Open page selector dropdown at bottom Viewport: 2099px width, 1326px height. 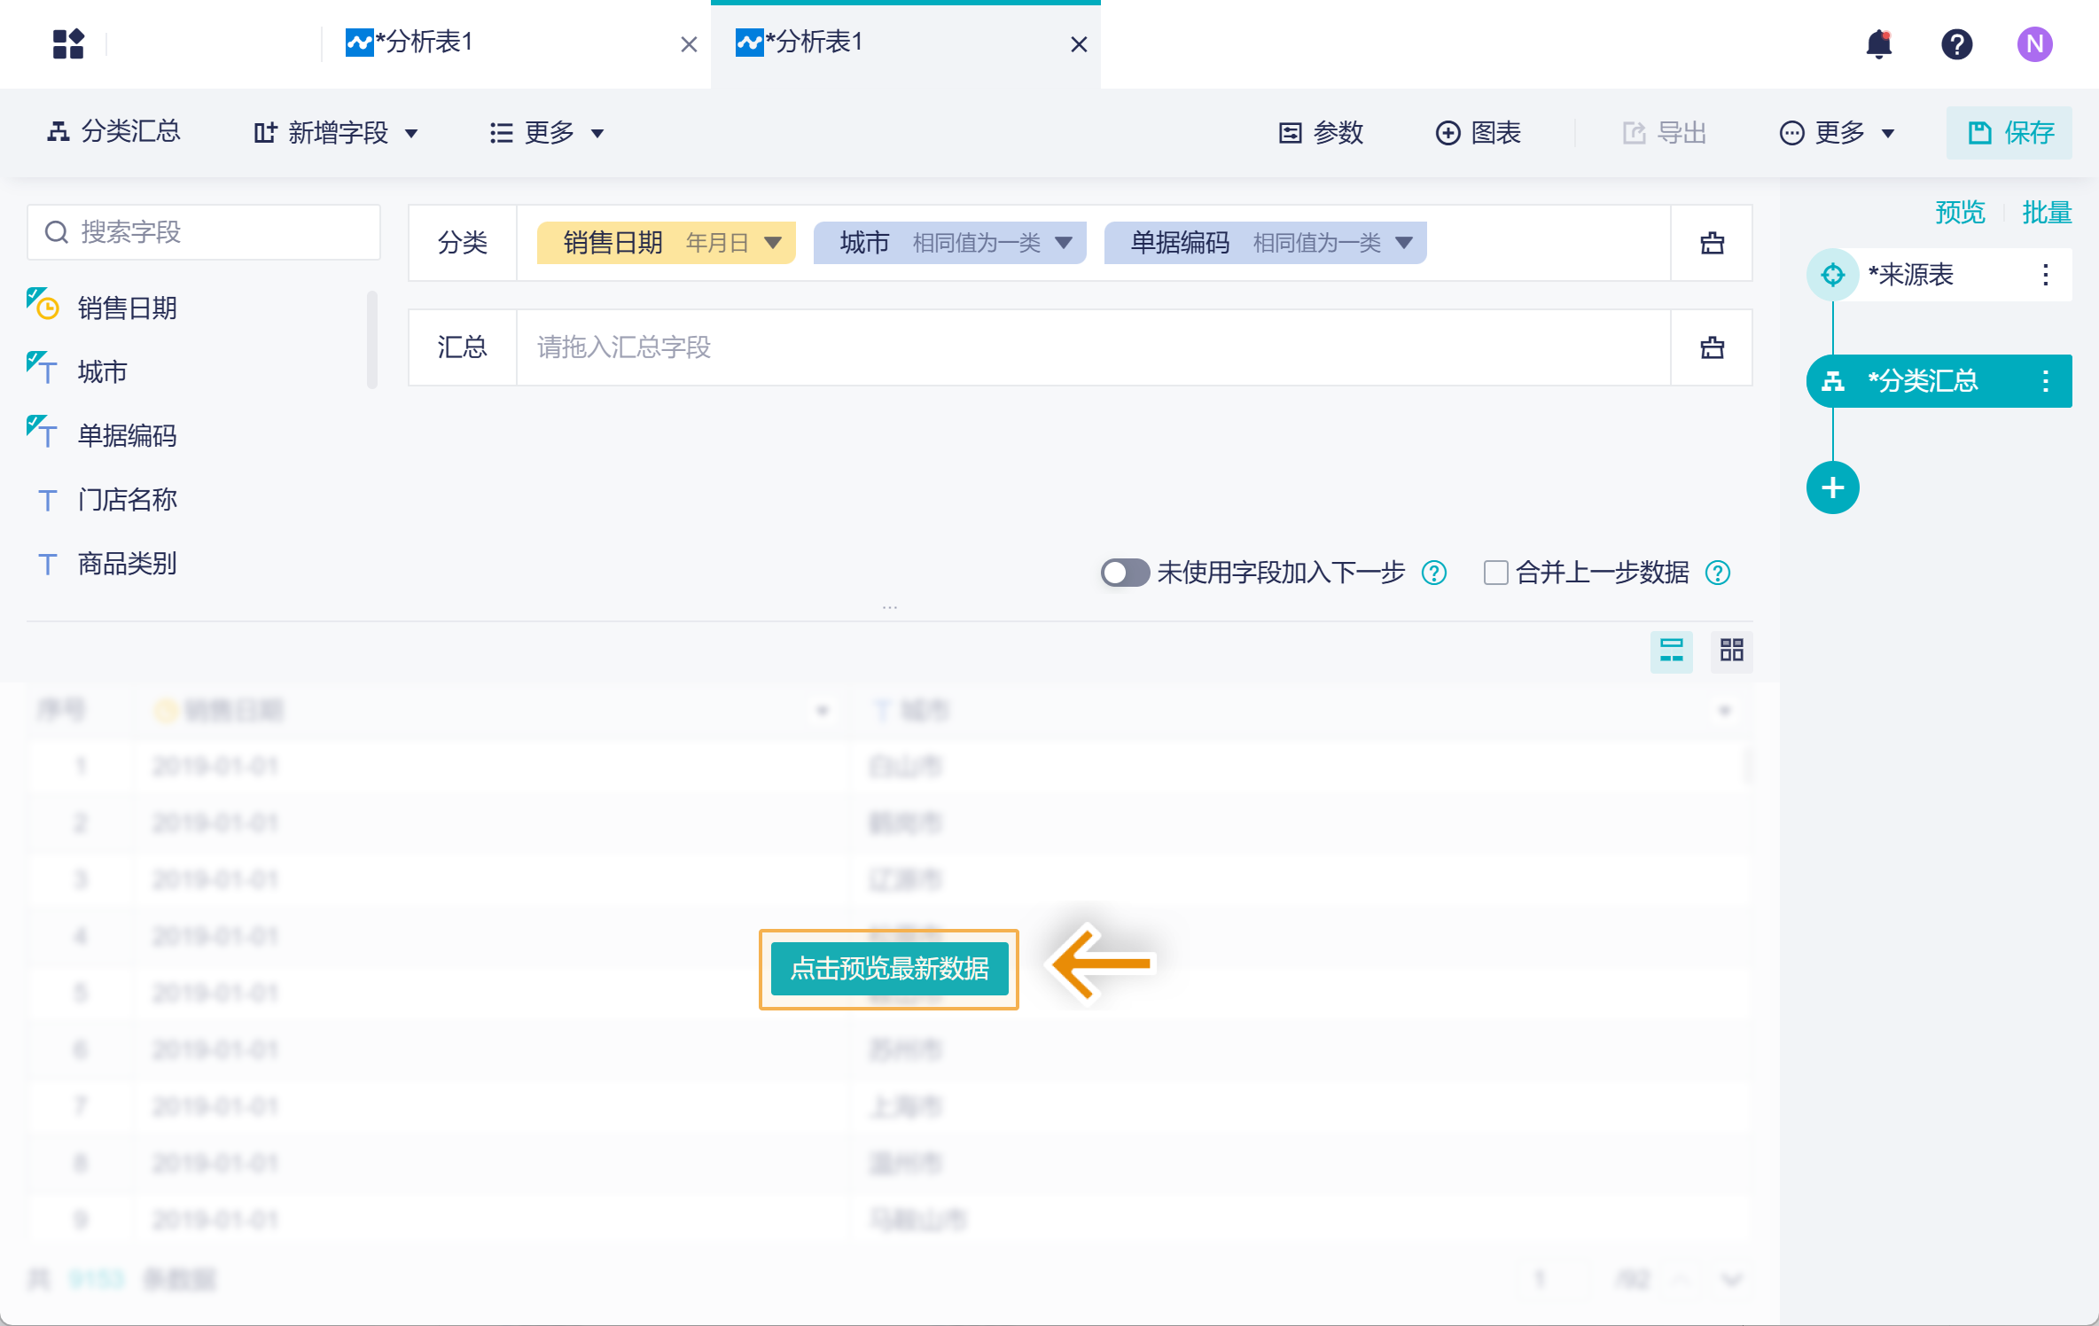[x=1731, y=1279]
